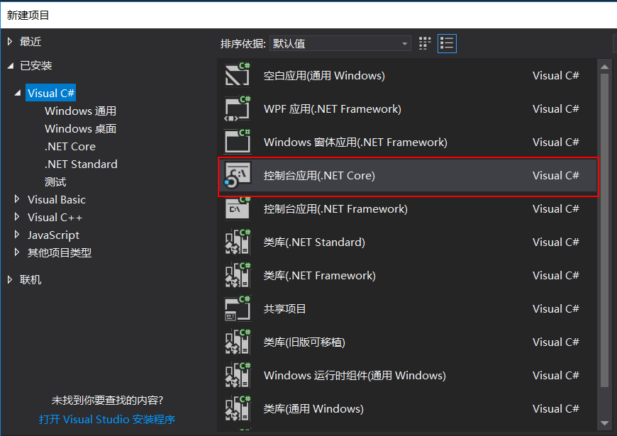
Task: Select Windows 桌面 category
Action: click(x=80, y=129)
